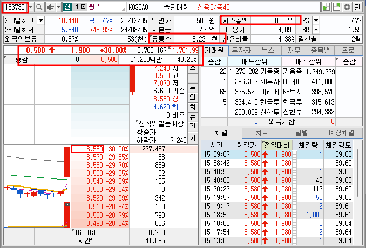Select the 체결 tab

[221, 133]
